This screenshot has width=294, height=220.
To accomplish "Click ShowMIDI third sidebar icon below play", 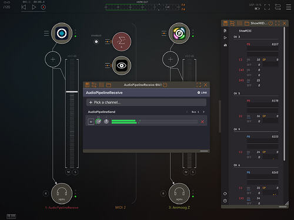I will coord(225,45).
